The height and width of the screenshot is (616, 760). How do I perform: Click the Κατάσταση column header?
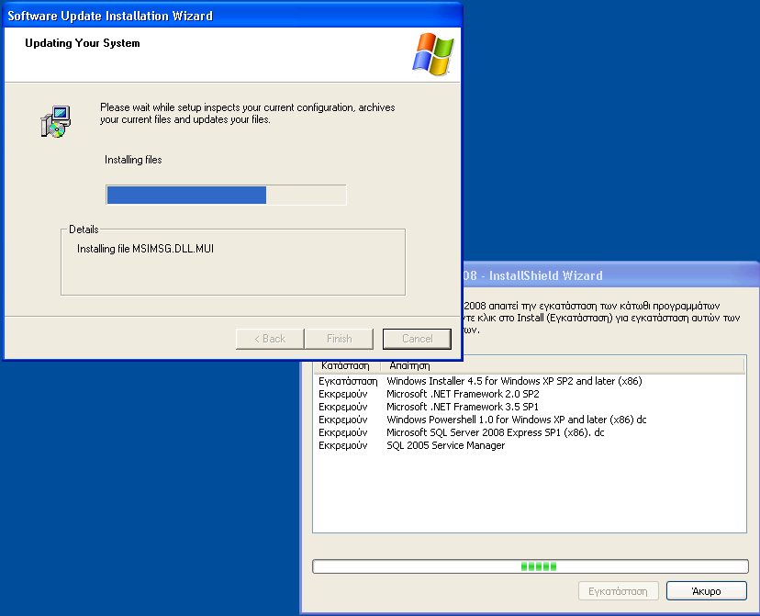346,365
